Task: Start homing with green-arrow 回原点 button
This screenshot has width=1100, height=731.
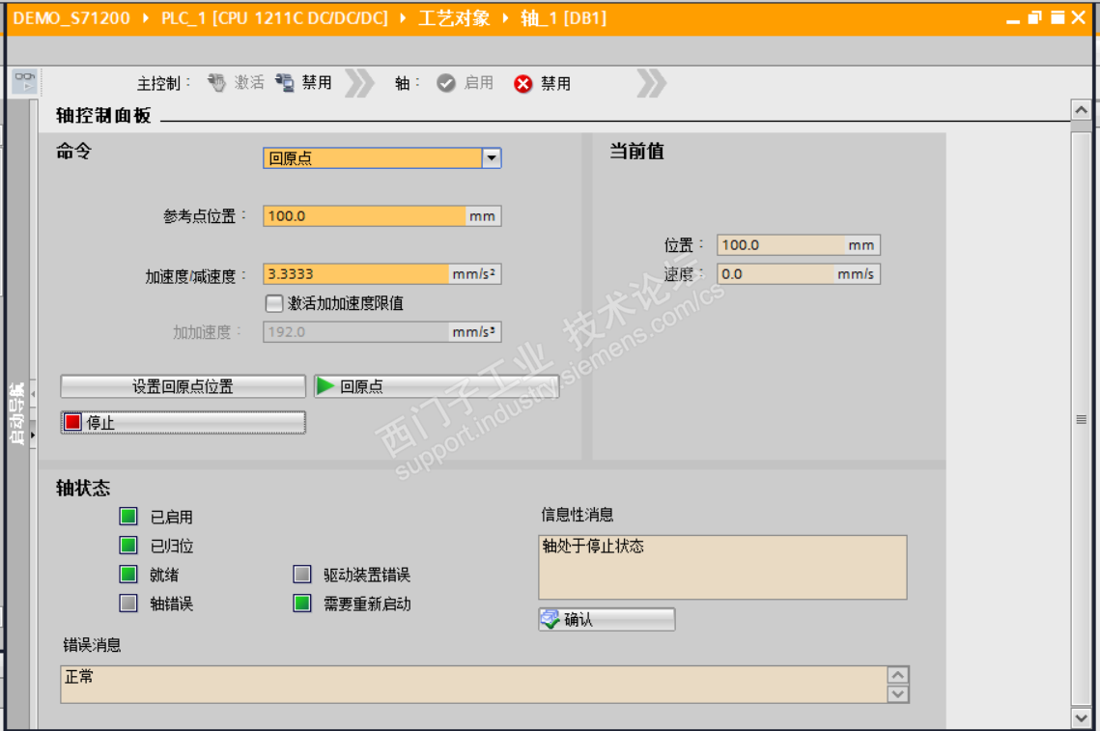Action: [437, 386]
